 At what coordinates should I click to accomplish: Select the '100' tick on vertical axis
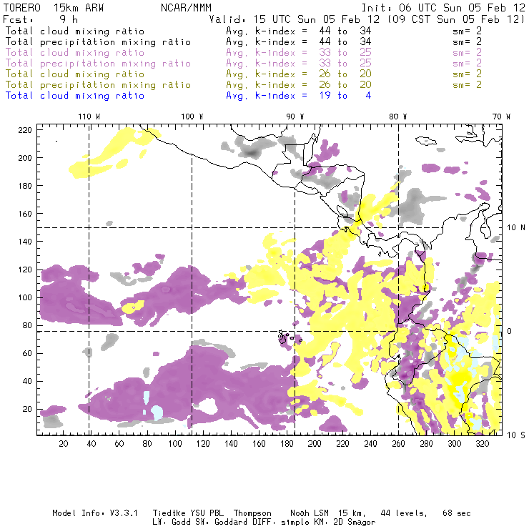[x=25, y=297]
